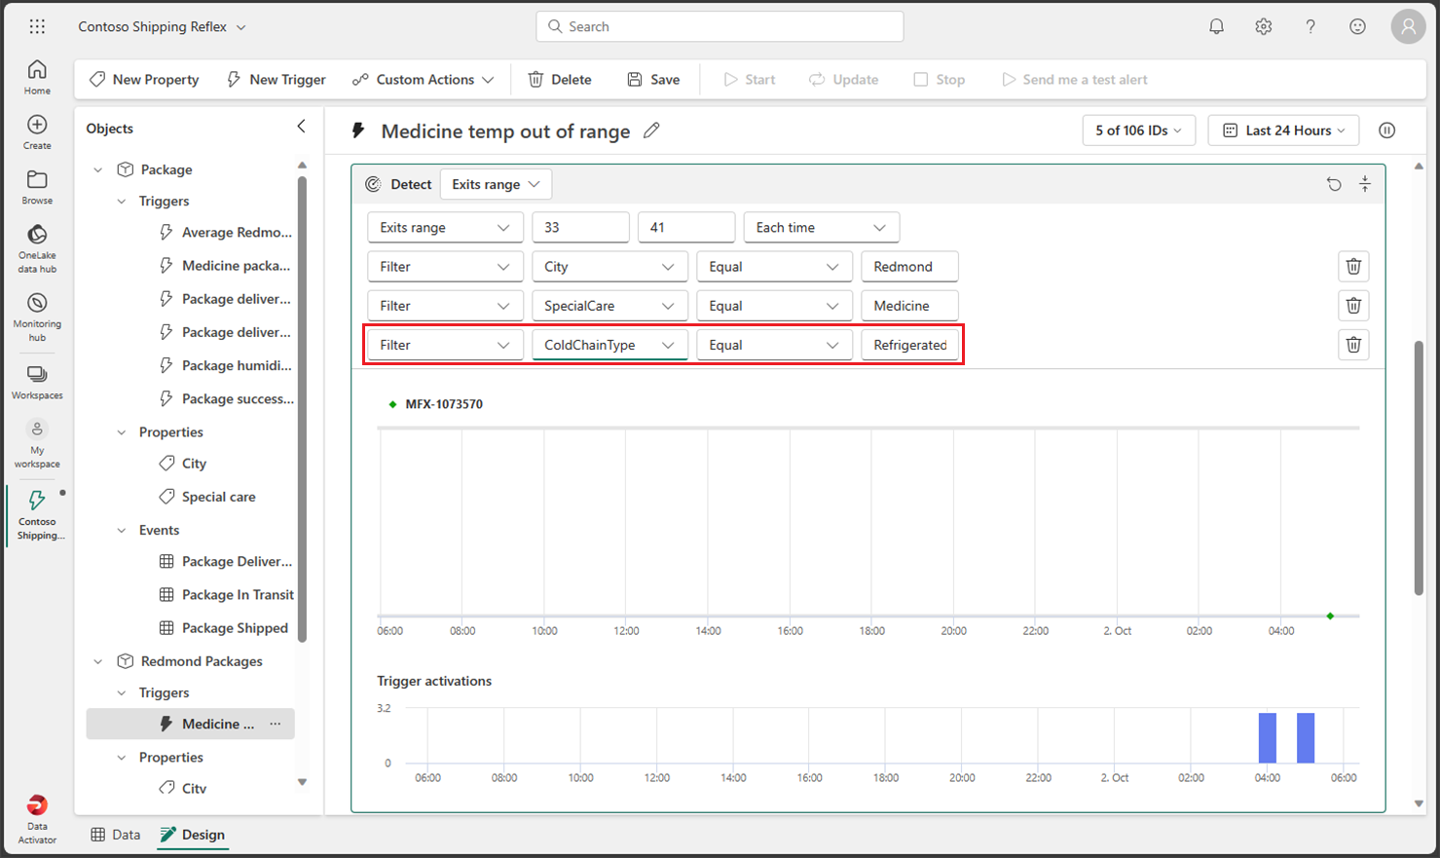Click the pause icon next to time range
Image resolution: width=1440 pixels, height=858 pixels.
[1387, 131]
